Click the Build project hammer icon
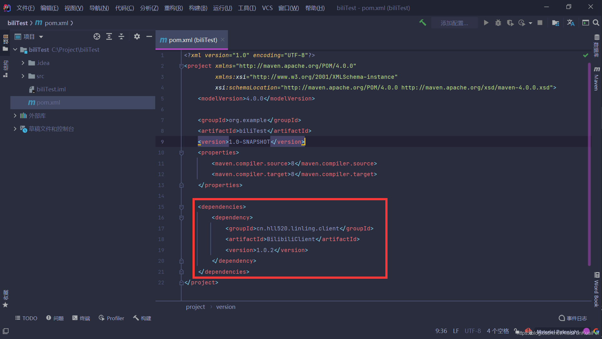 pos(423,23)
